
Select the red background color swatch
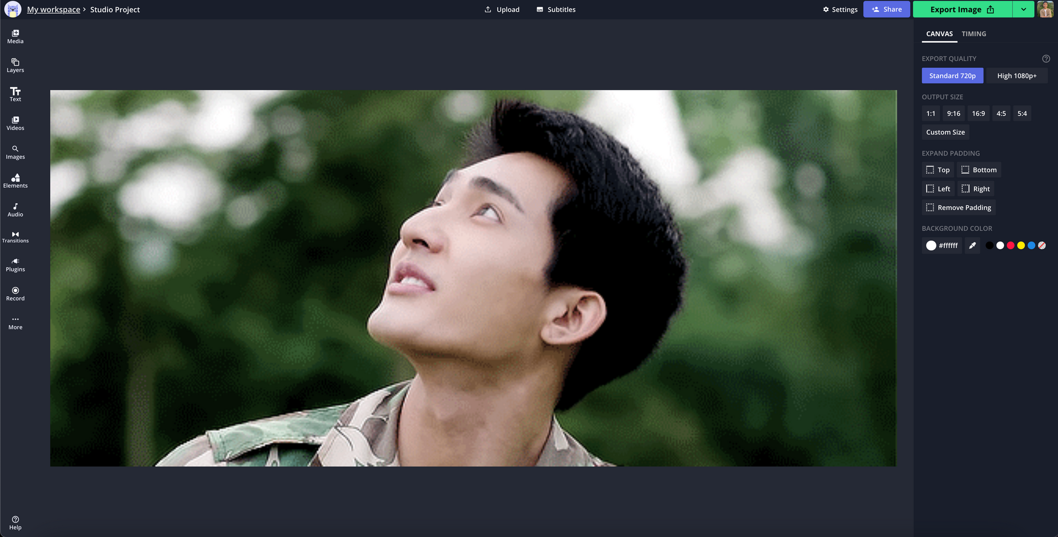coord(1010,245)
